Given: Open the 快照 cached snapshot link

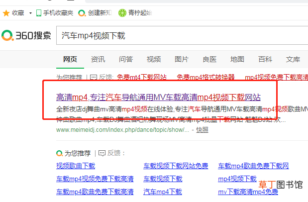Looking at the screenshot, I should 202,130.
